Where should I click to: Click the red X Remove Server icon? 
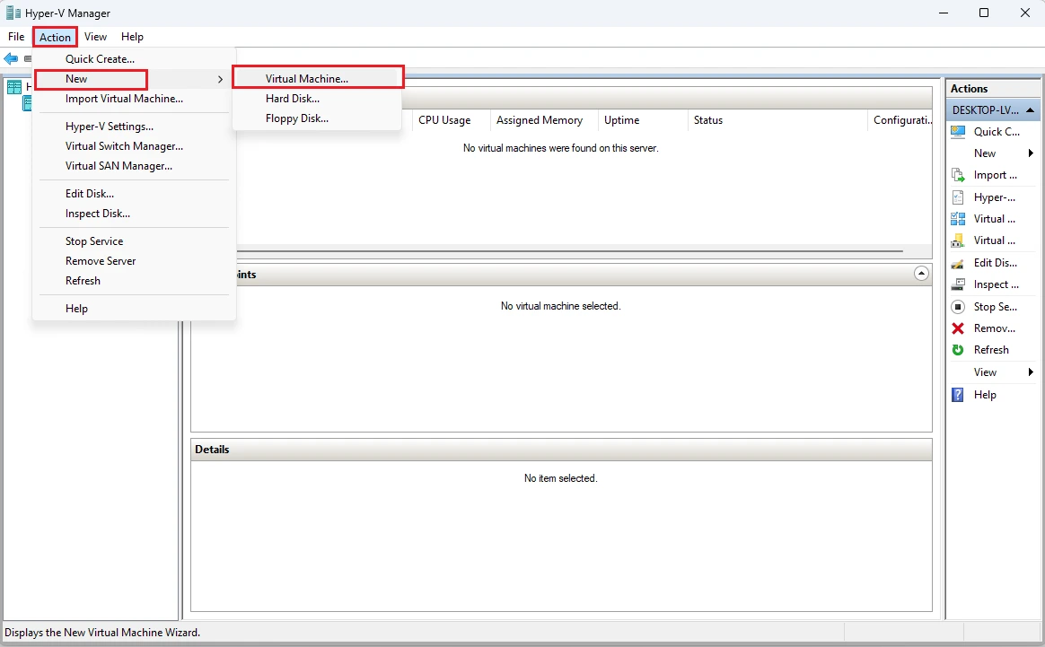click(x=958, y=328)
